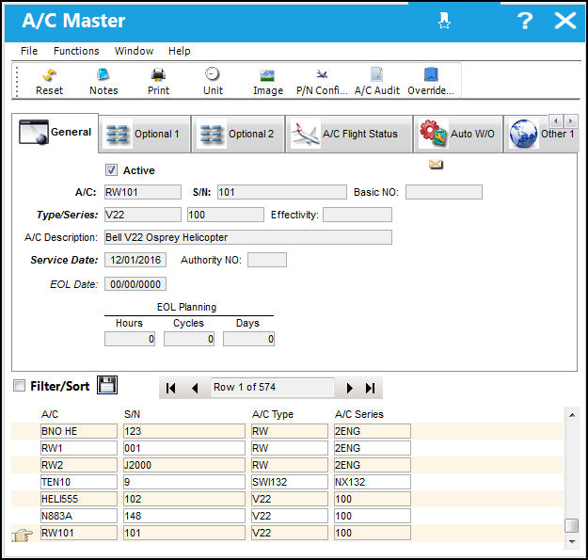Open the Window menu
The height and width of the screenshot is (560, 588).
[x=134, y=51]
